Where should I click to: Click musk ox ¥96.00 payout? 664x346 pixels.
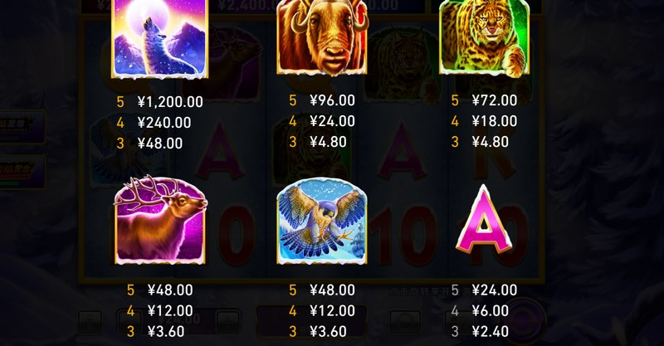(x=333, y=100)
